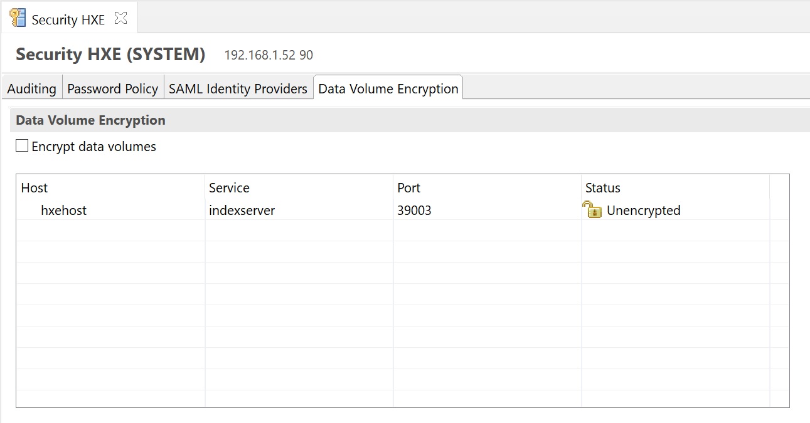Screen dimensions: 810x423
Task: Activate the Security HXE editor tab title
Action: pyautogui.click(x=68, y=19)
